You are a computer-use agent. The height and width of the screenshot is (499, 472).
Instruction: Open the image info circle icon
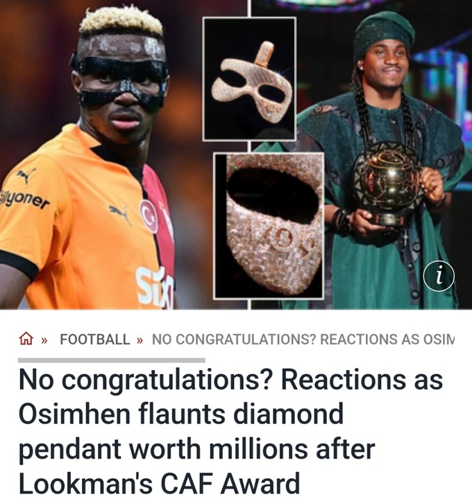pyautogui.click(x=439, y=277)
